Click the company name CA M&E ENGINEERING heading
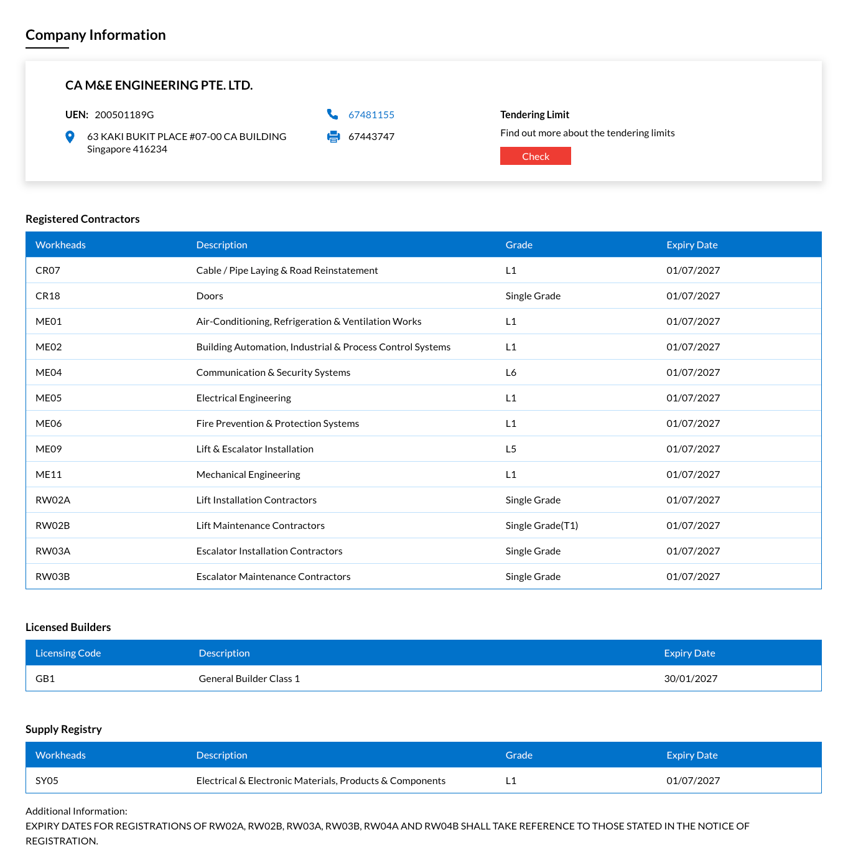The height and width of the screenshot is (860, 843). (159, 85)
